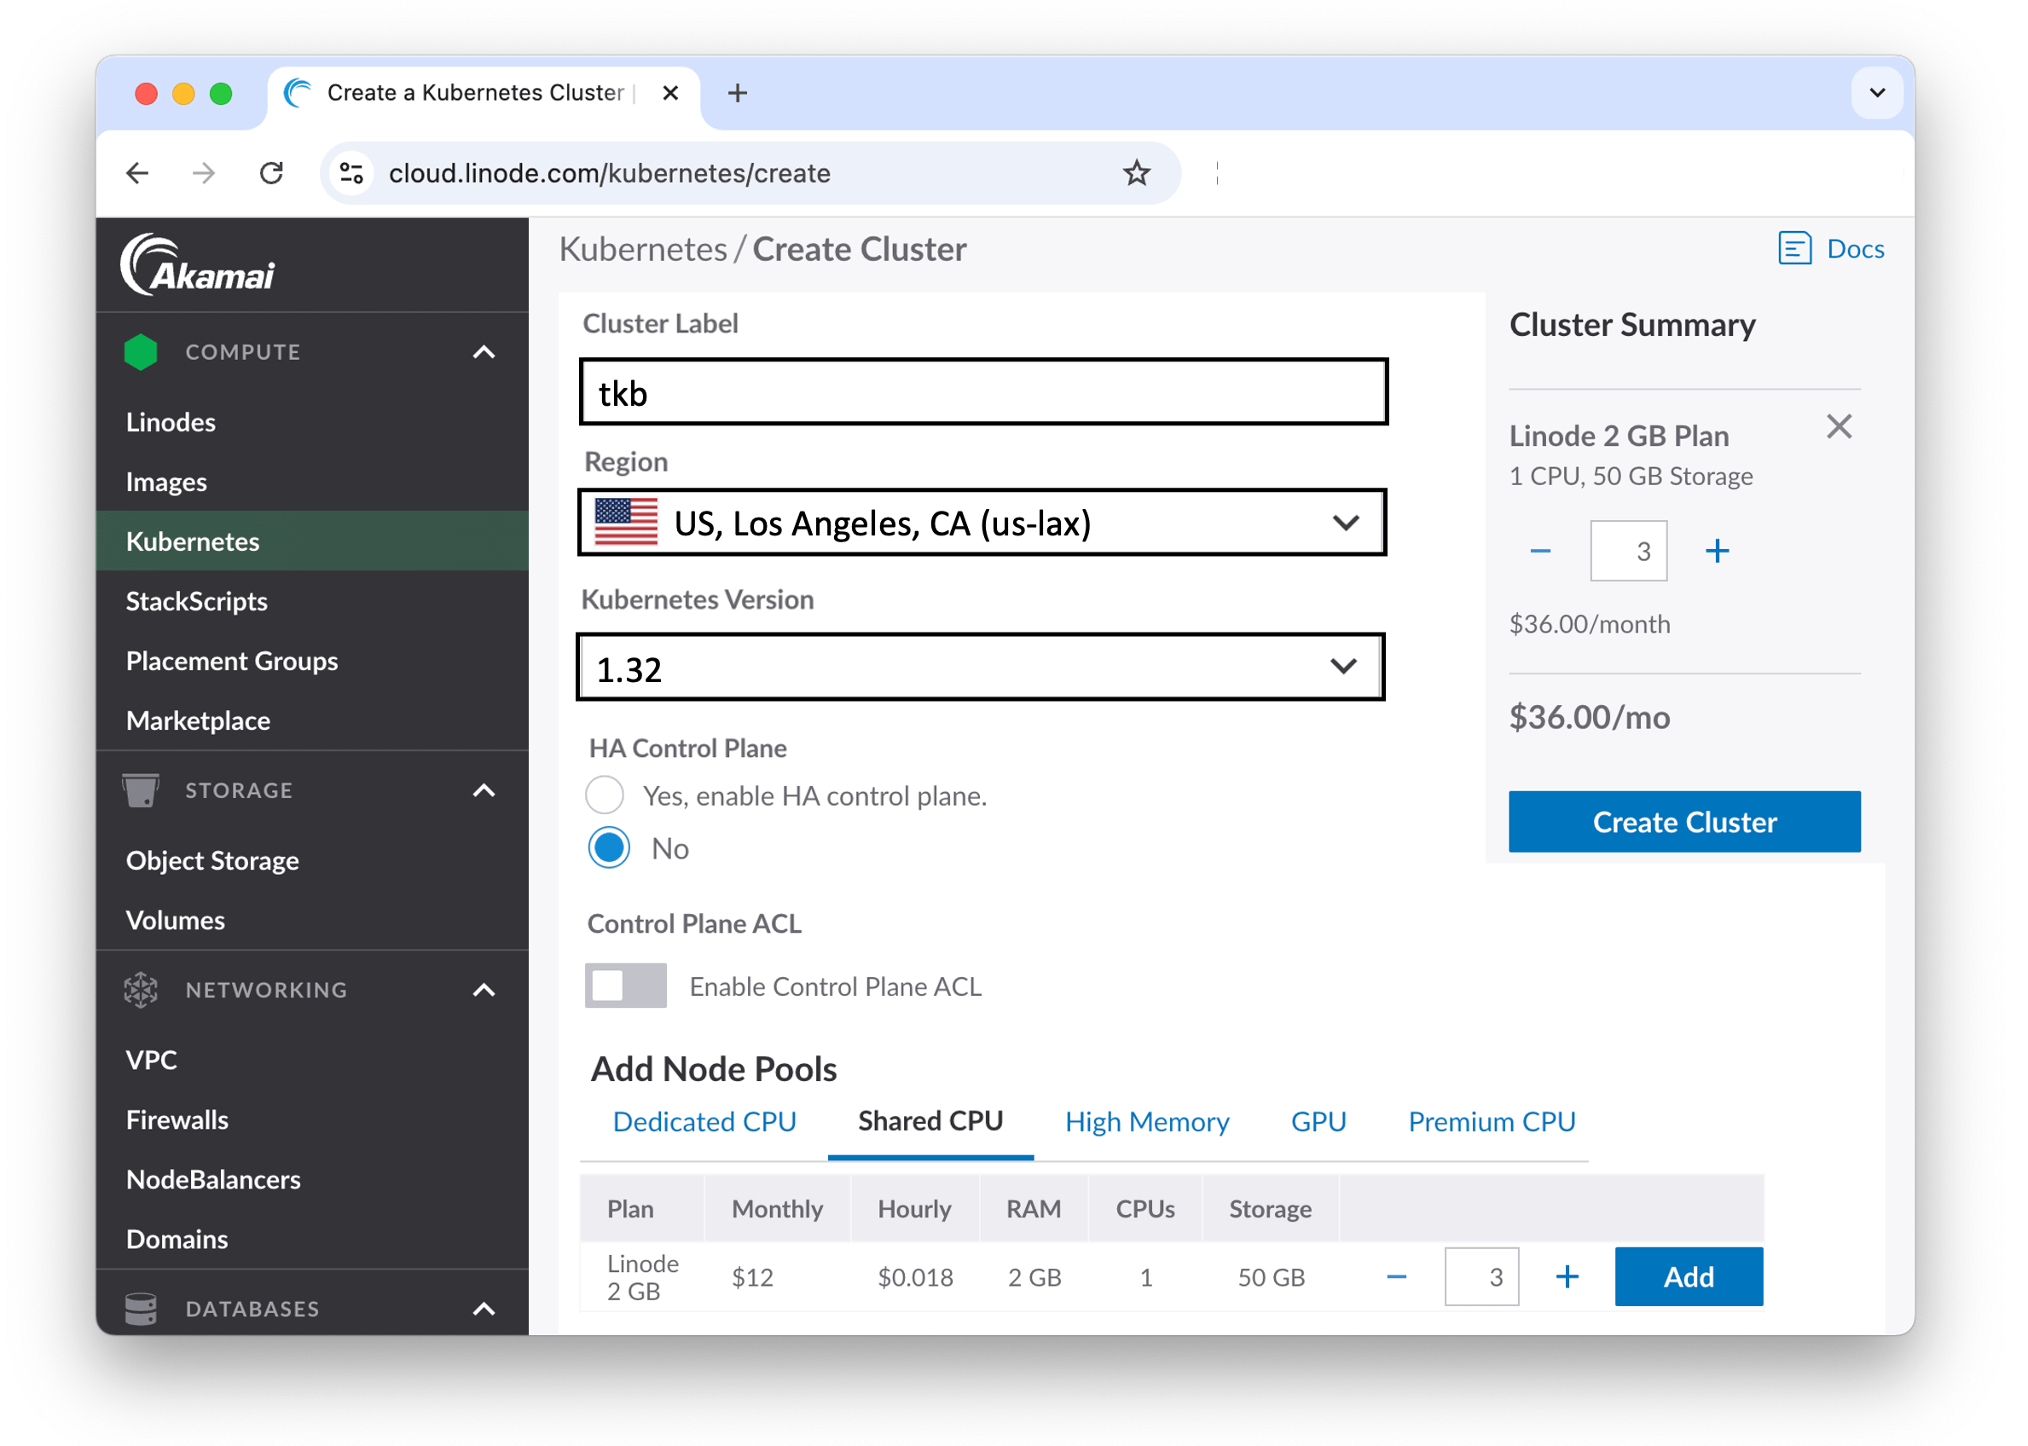Click the Storage bucket icon
The image size is (2028, 1446).
(142, 789)
